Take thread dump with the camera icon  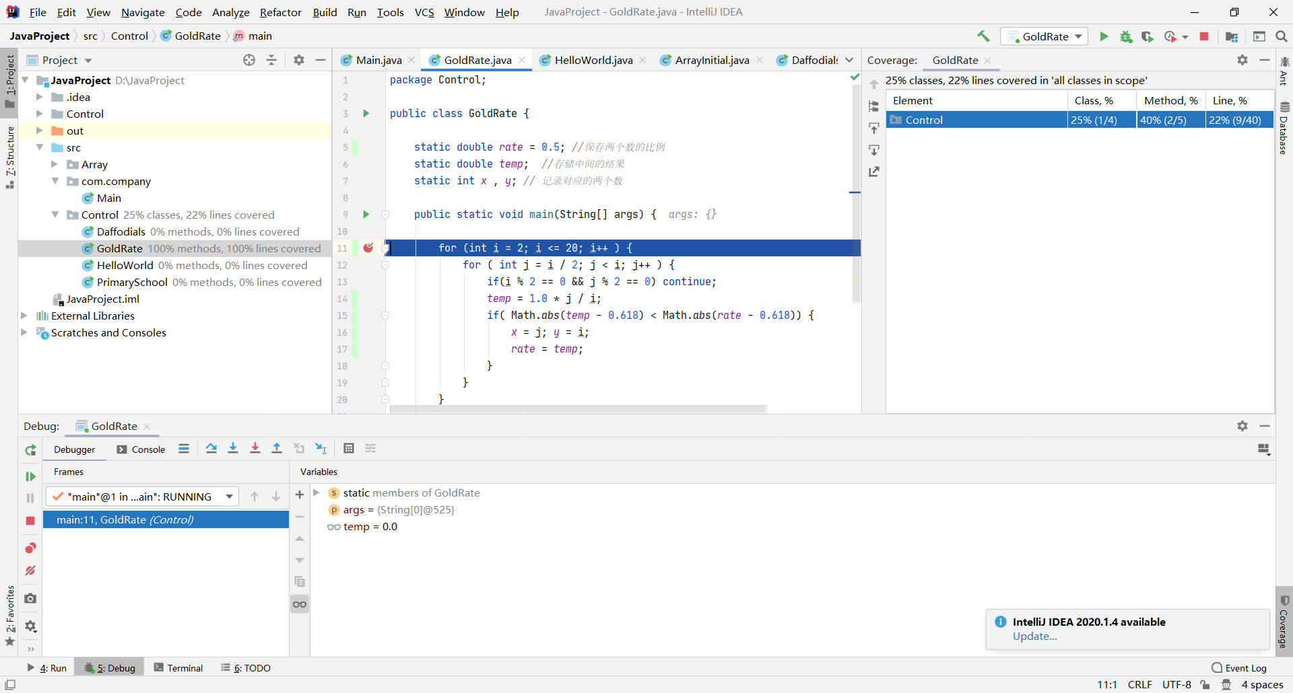30,598
